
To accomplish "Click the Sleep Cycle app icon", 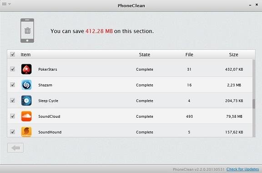I will [x=26, y=101].
